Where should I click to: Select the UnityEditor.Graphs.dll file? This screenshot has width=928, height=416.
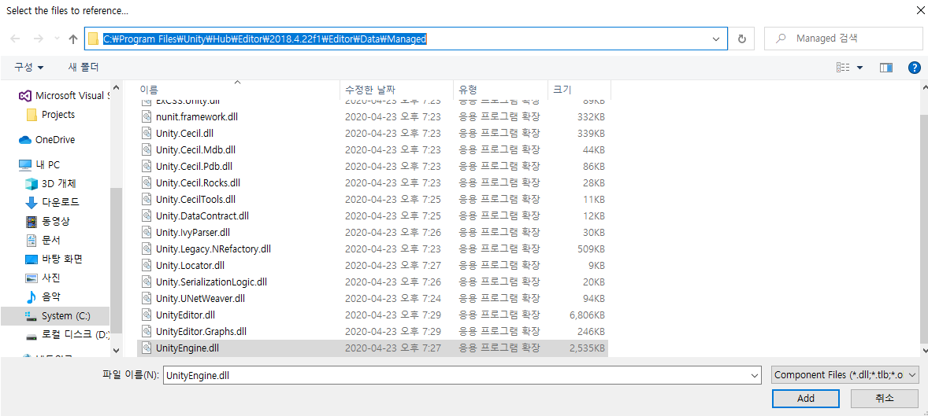tap(373, 332)
